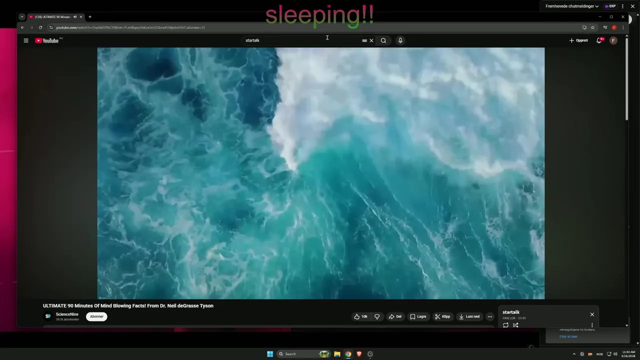
Task: Save video with Lagre button
Action: point(418,316)
